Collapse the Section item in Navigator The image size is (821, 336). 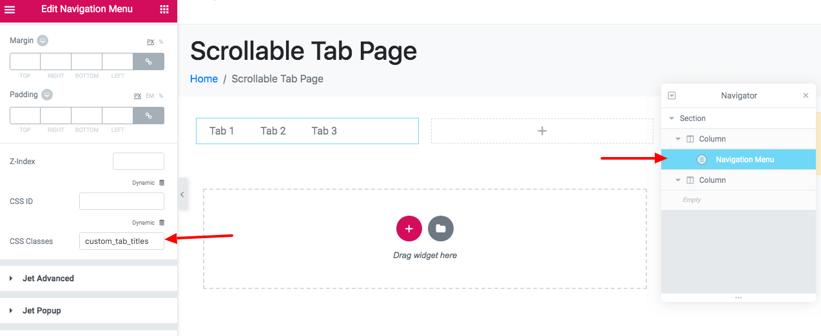(672, 118)
